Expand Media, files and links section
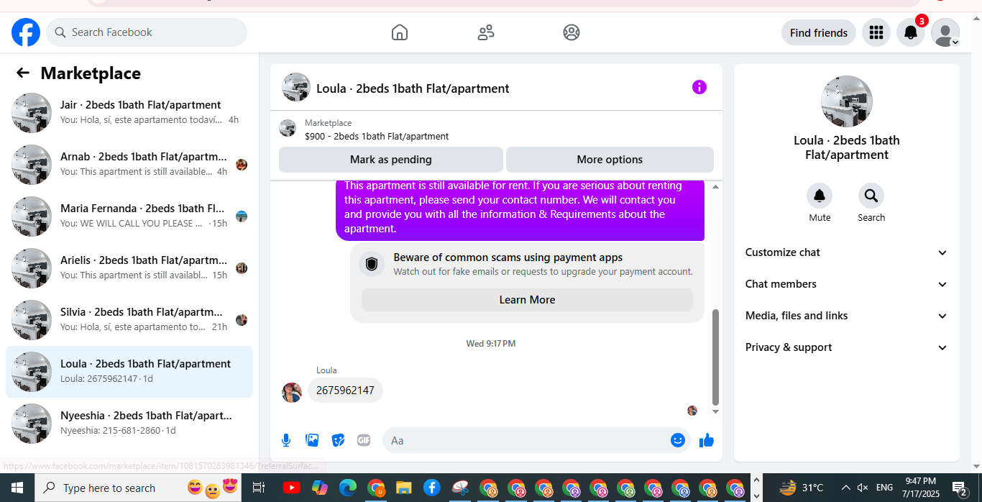The image size is (982, 502). pos(847,316)
